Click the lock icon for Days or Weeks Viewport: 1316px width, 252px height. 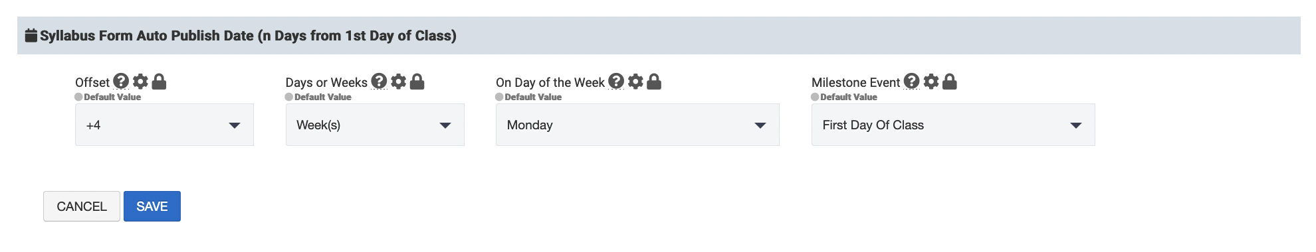pyautogui.click(x=417, y=82)
